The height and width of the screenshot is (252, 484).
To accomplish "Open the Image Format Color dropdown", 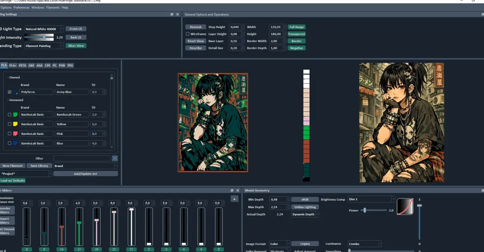I will pos(279,244).
